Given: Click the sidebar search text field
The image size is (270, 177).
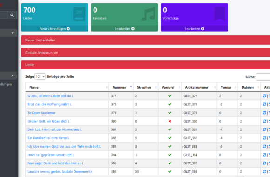Looking at the screenshot, I should coord(4,15).
